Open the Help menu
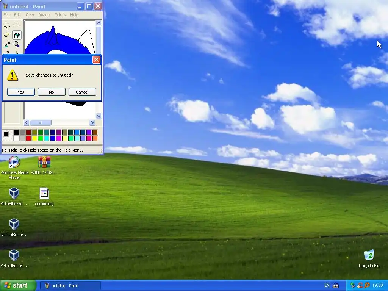 pyautogui.click(x=74, y=15)
